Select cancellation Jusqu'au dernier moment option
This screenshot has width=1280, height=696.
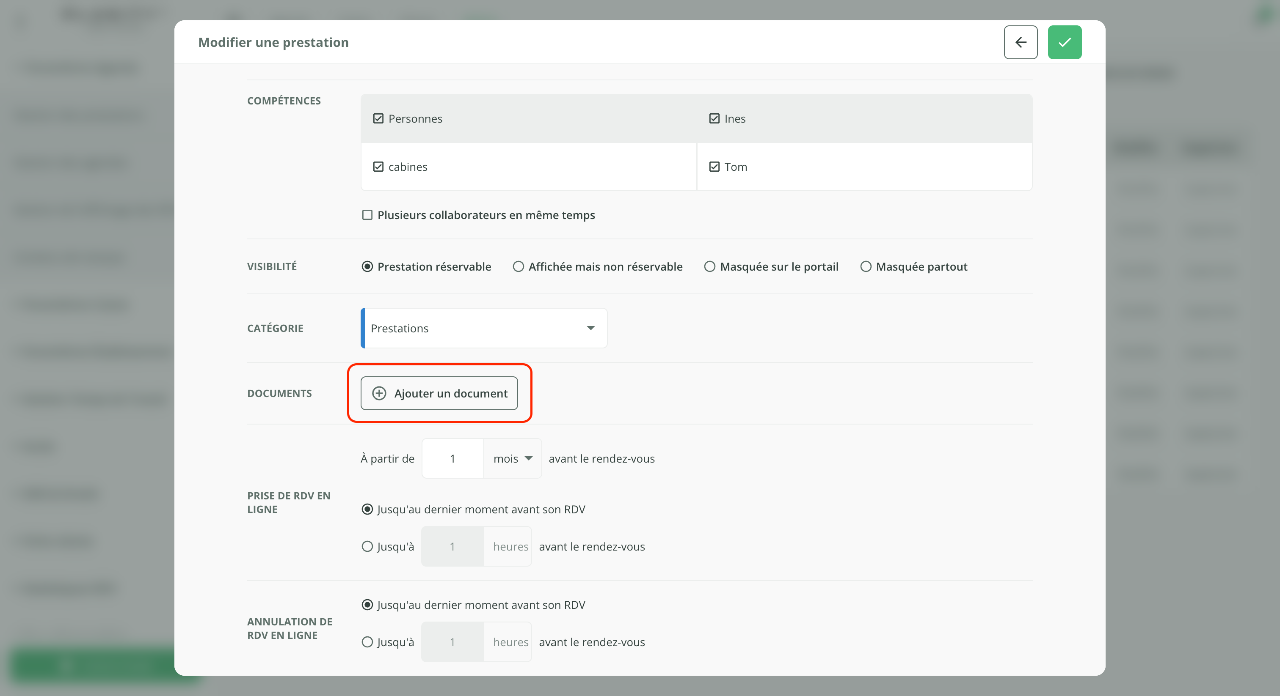(x=367, y=605)
